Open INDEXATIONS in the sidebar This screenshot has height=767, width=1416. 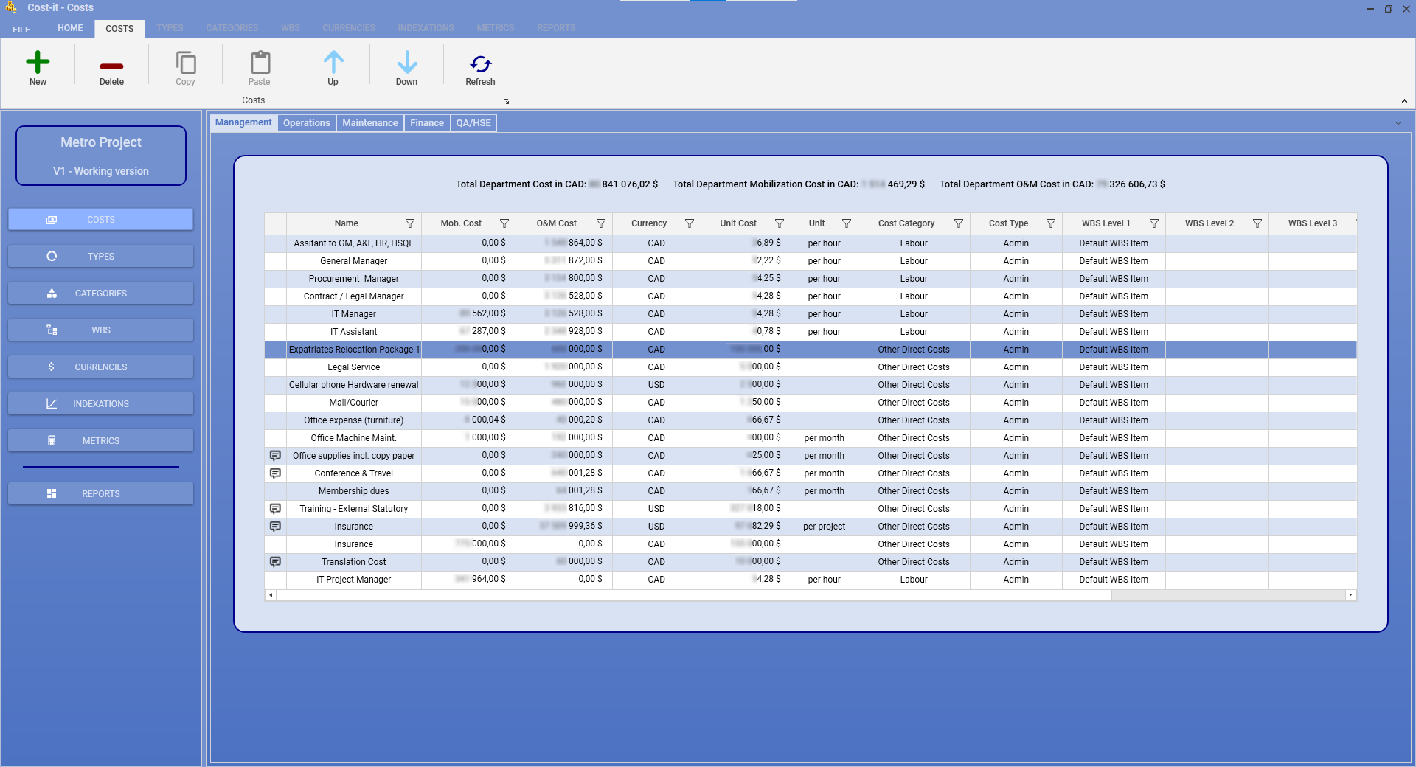pyautogui.click(x=101, y=404)
